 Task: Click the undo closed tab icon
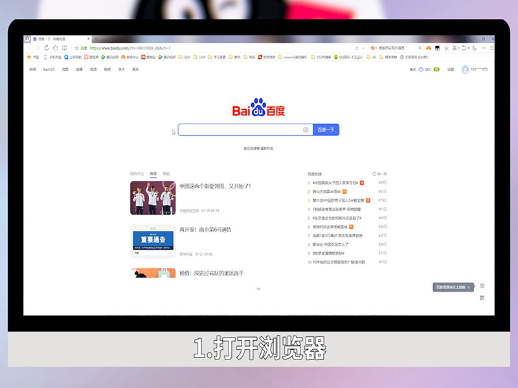click(464, 48)
